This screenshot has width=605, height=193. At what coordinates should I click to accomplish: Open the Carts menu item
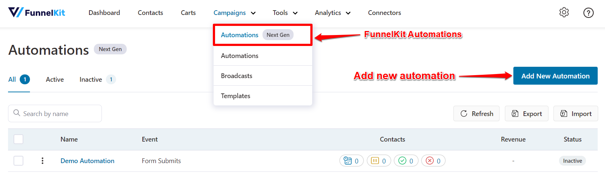point(188,13)
